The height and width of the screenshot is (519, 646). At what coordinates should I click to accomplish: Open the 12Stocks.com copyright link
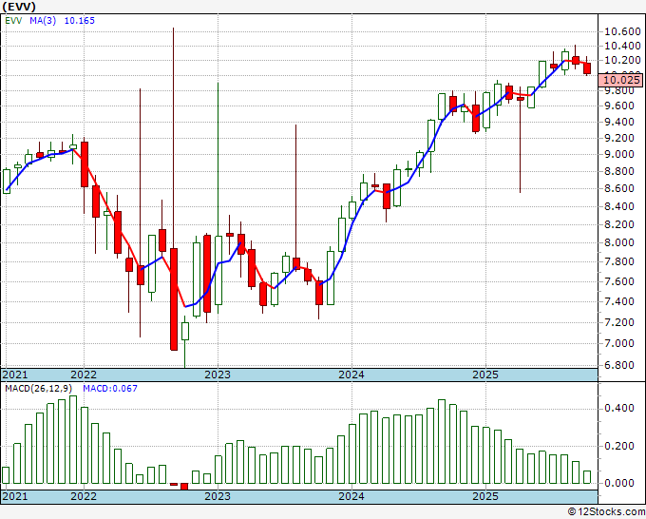tap(606, 512)
